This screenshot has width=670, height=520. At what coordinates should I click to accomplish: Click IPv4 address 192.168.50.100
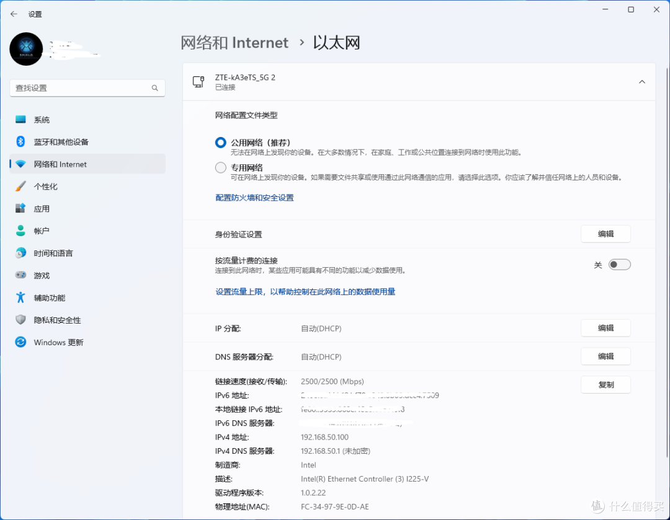click(x=324, y=437)
